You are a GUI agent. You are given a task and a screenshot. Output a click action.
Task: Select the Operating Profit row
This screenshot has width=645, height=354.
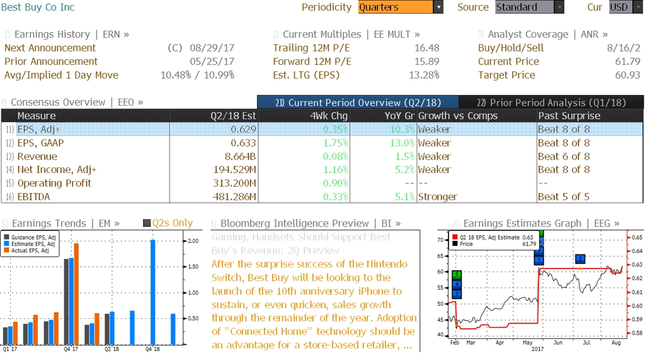pyautogui.click(x=322, y=183)
